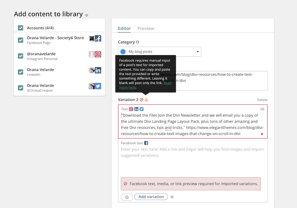Uncheck the @oranavelarde Instagram account checkbox

[x=21, y=56]
